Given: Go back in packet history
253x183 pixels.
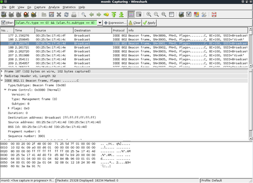Looking at the screenshot, I should coord(92,15).
